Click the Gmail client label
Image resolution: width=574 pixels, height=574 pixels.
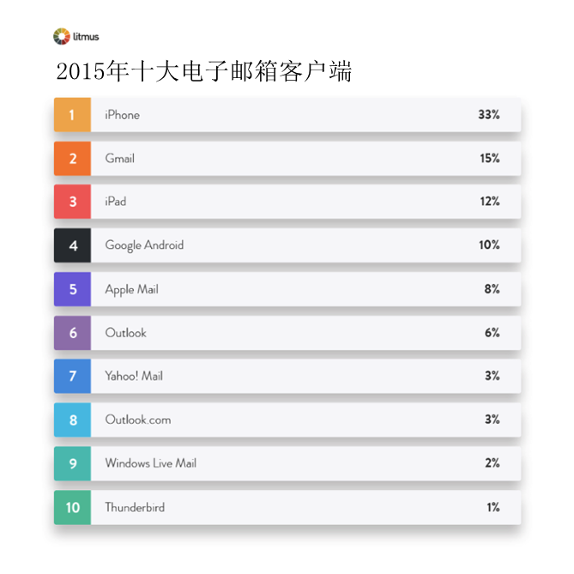[x=120, y=159]
